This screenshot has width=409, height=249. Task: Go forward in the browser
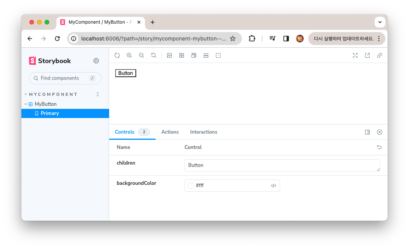pos(43,39)
